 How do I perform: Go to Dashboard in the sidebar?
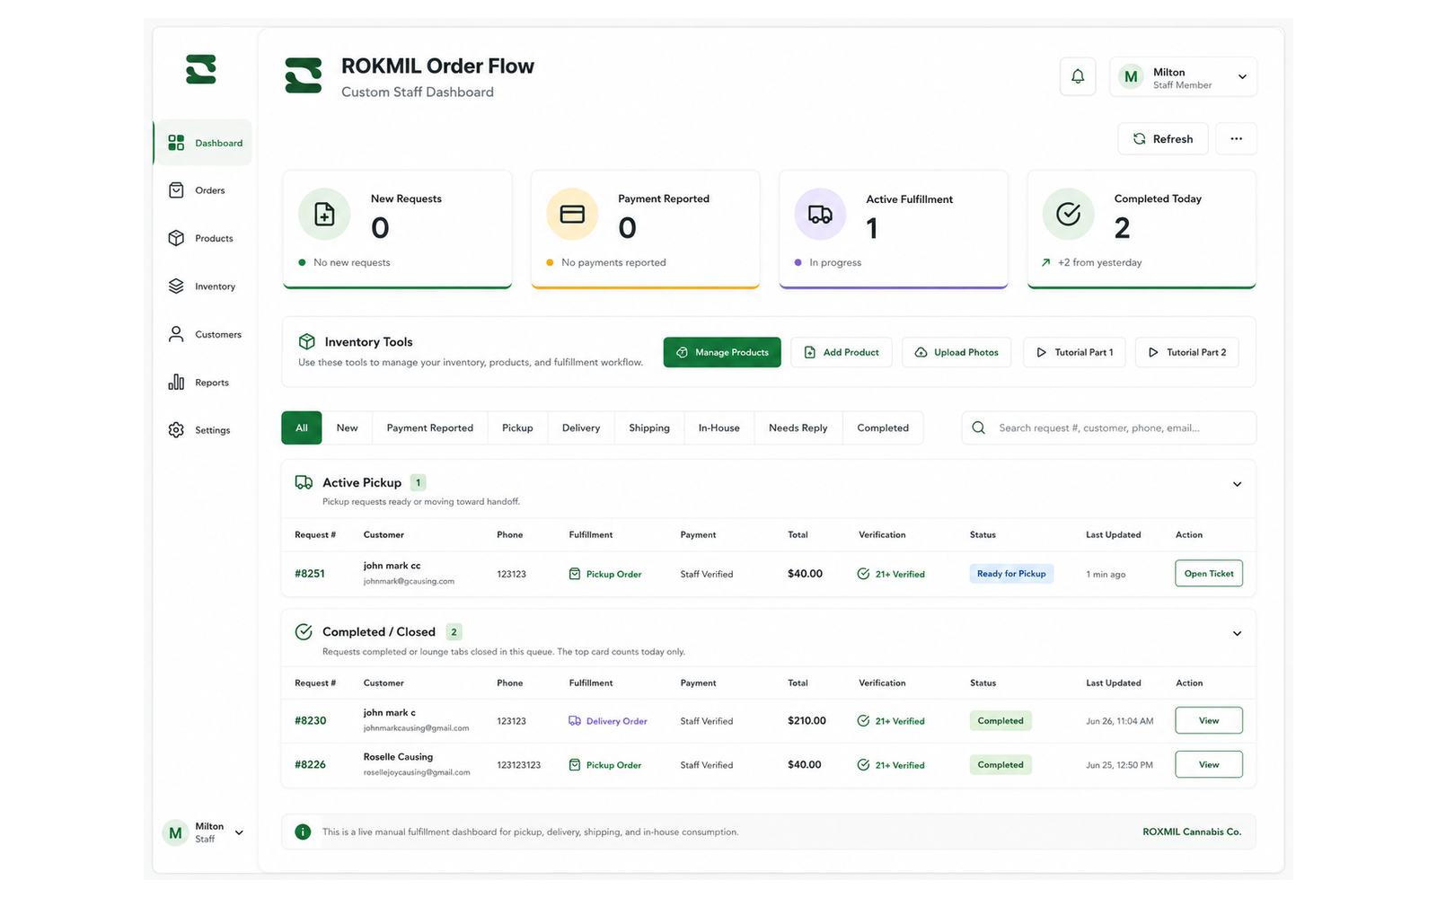click(x=203, y=143)
